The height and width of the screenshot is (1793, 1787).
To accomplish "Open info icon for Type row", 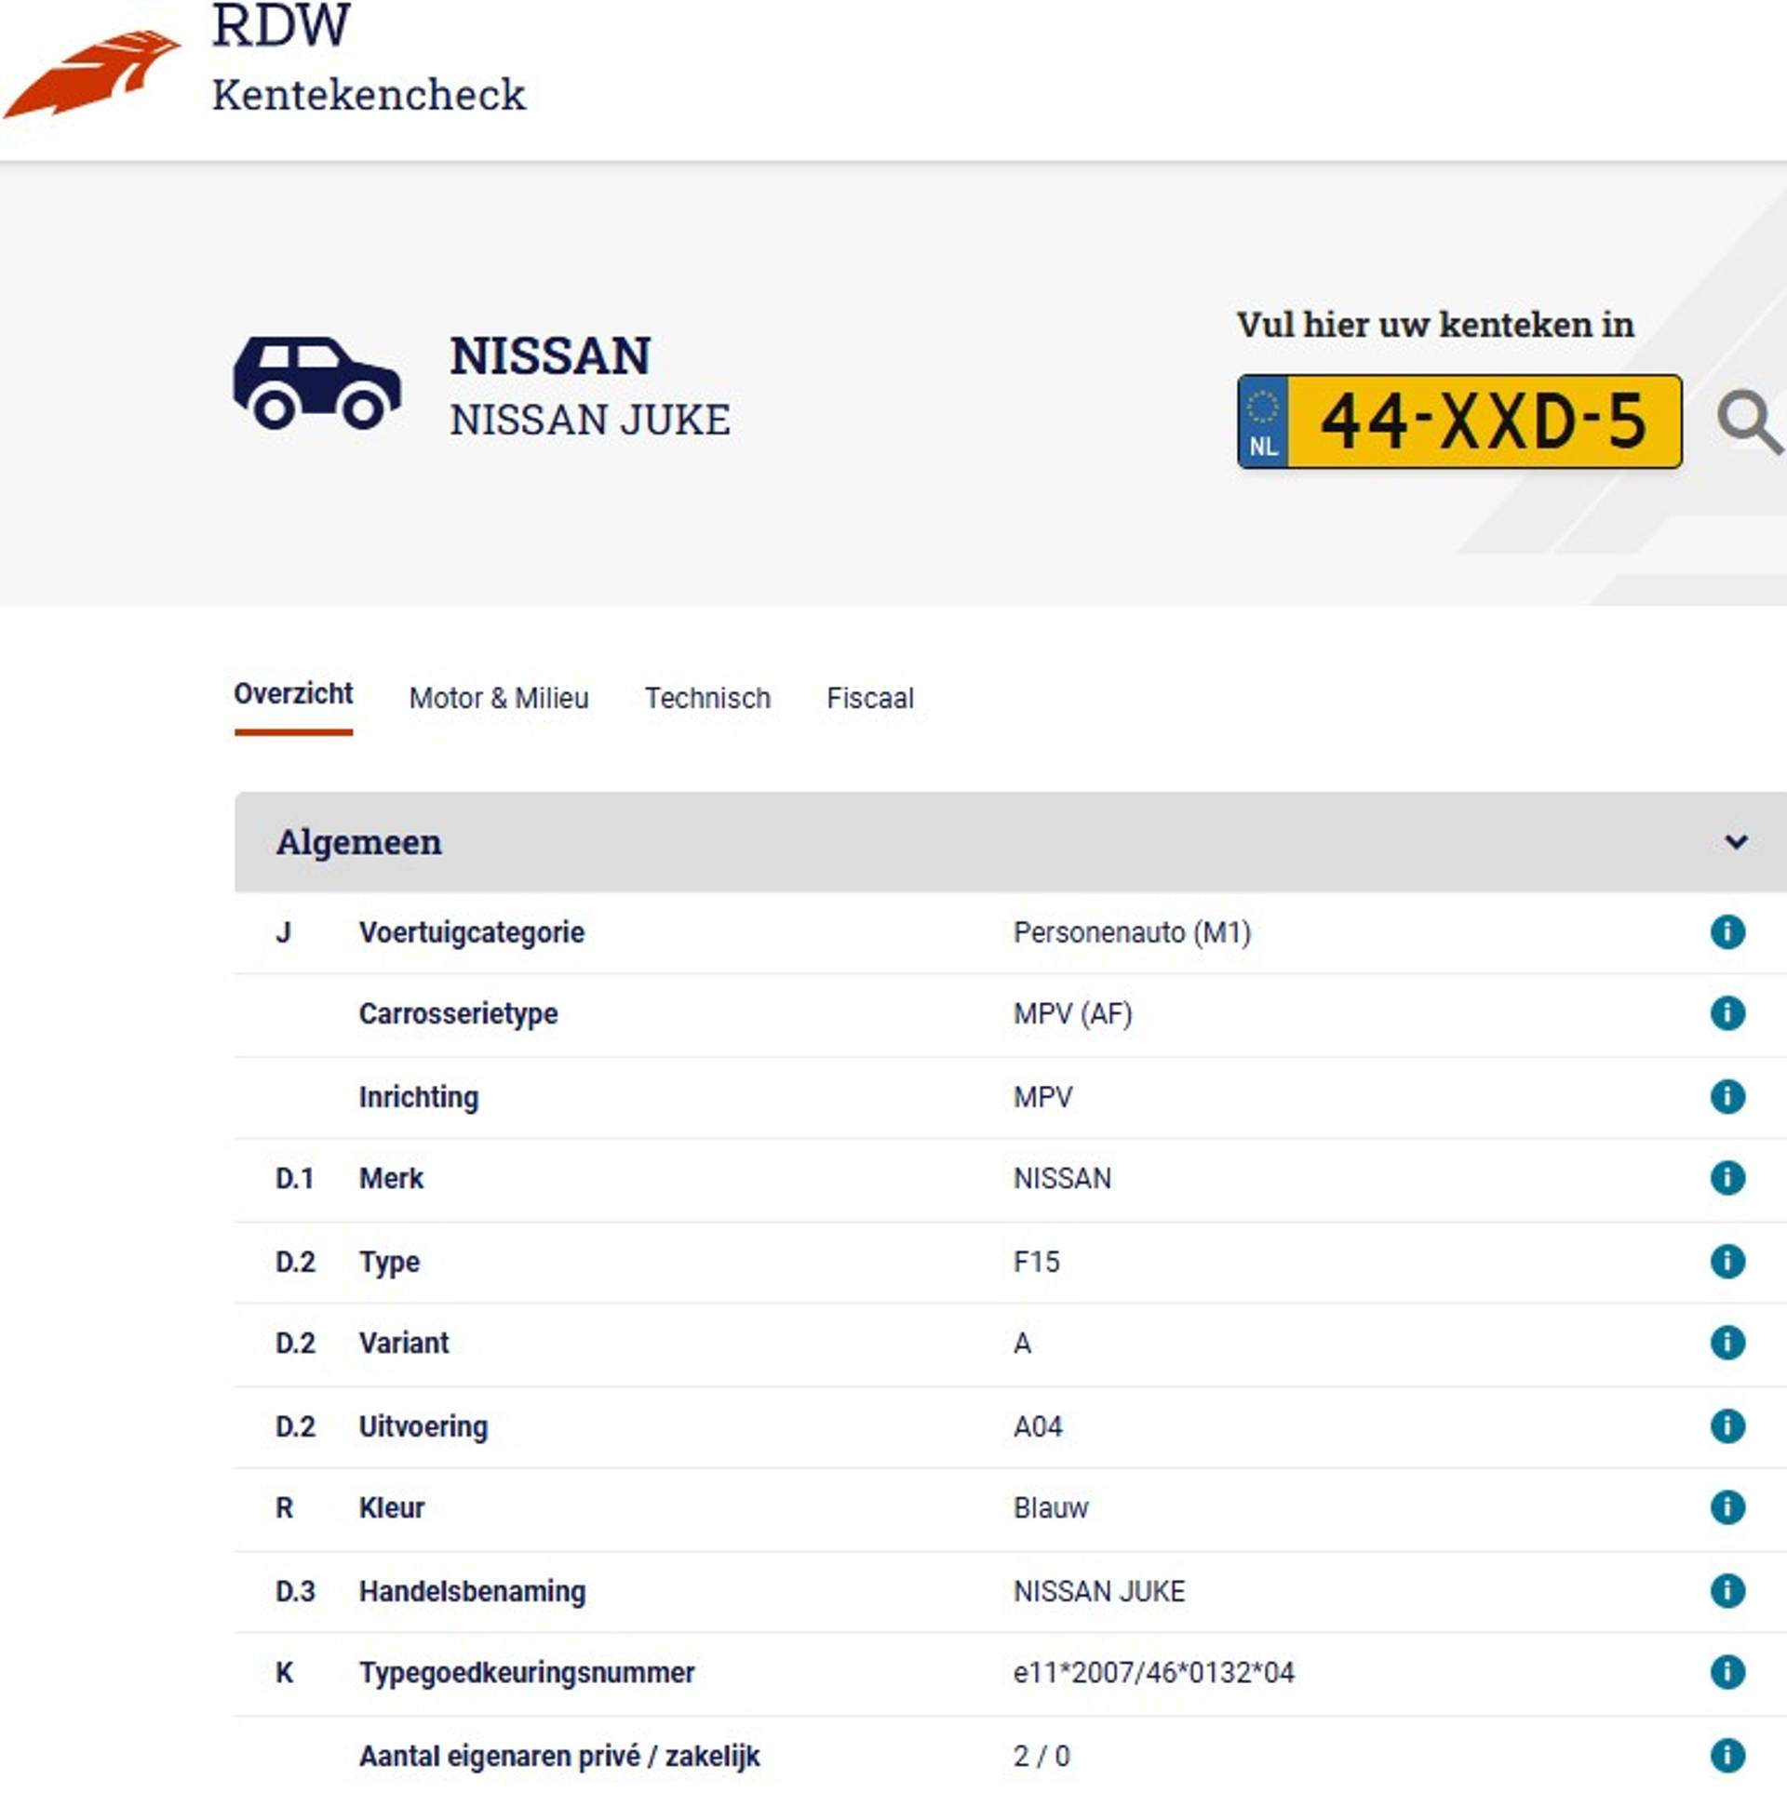I will click(x=1727, y=1262).
